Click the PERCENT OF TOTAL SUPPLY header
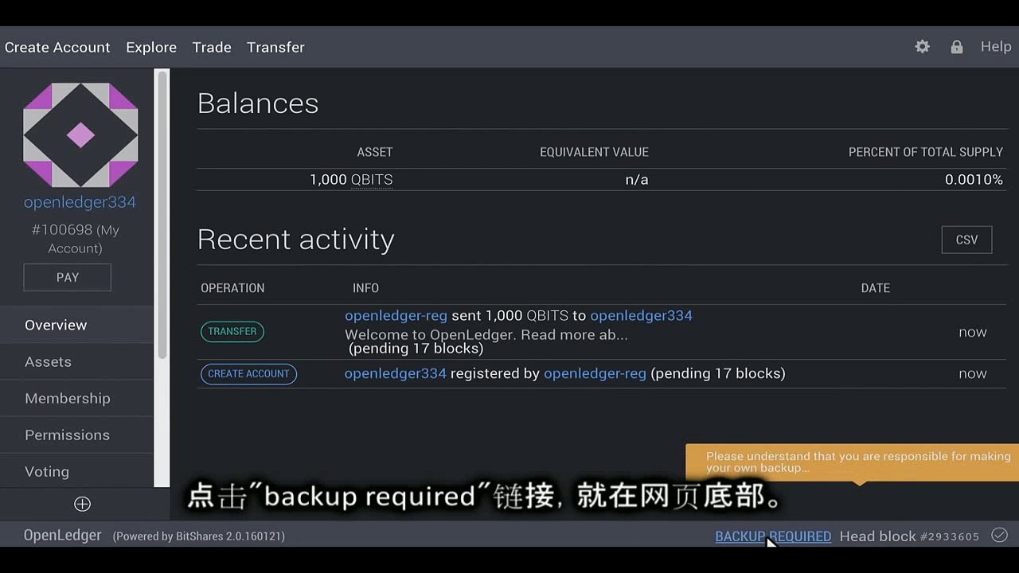 coord(926,152)
